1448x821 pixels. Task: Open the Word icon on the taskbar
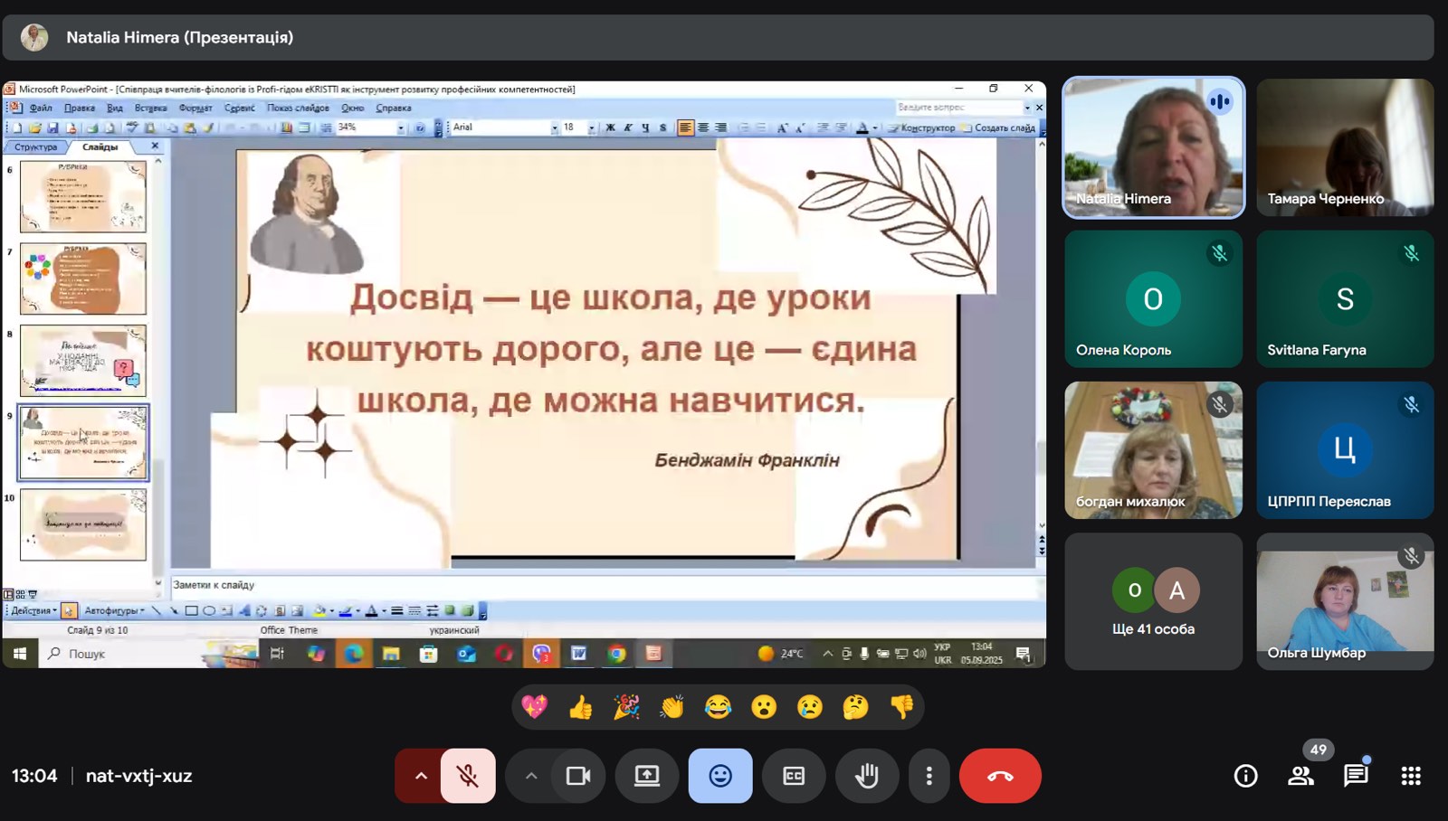coord(578,653)
